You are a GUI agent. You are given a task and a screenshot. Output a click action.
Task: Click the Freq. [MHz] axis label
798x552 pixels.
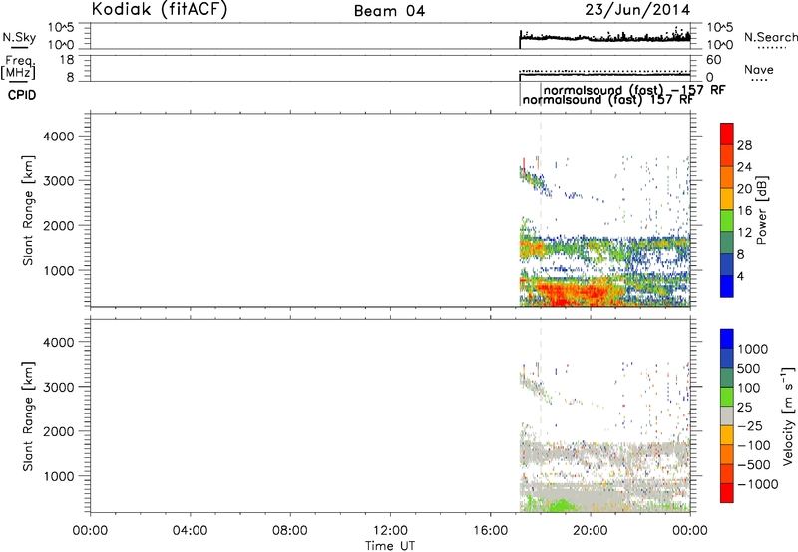coord(18,68)
